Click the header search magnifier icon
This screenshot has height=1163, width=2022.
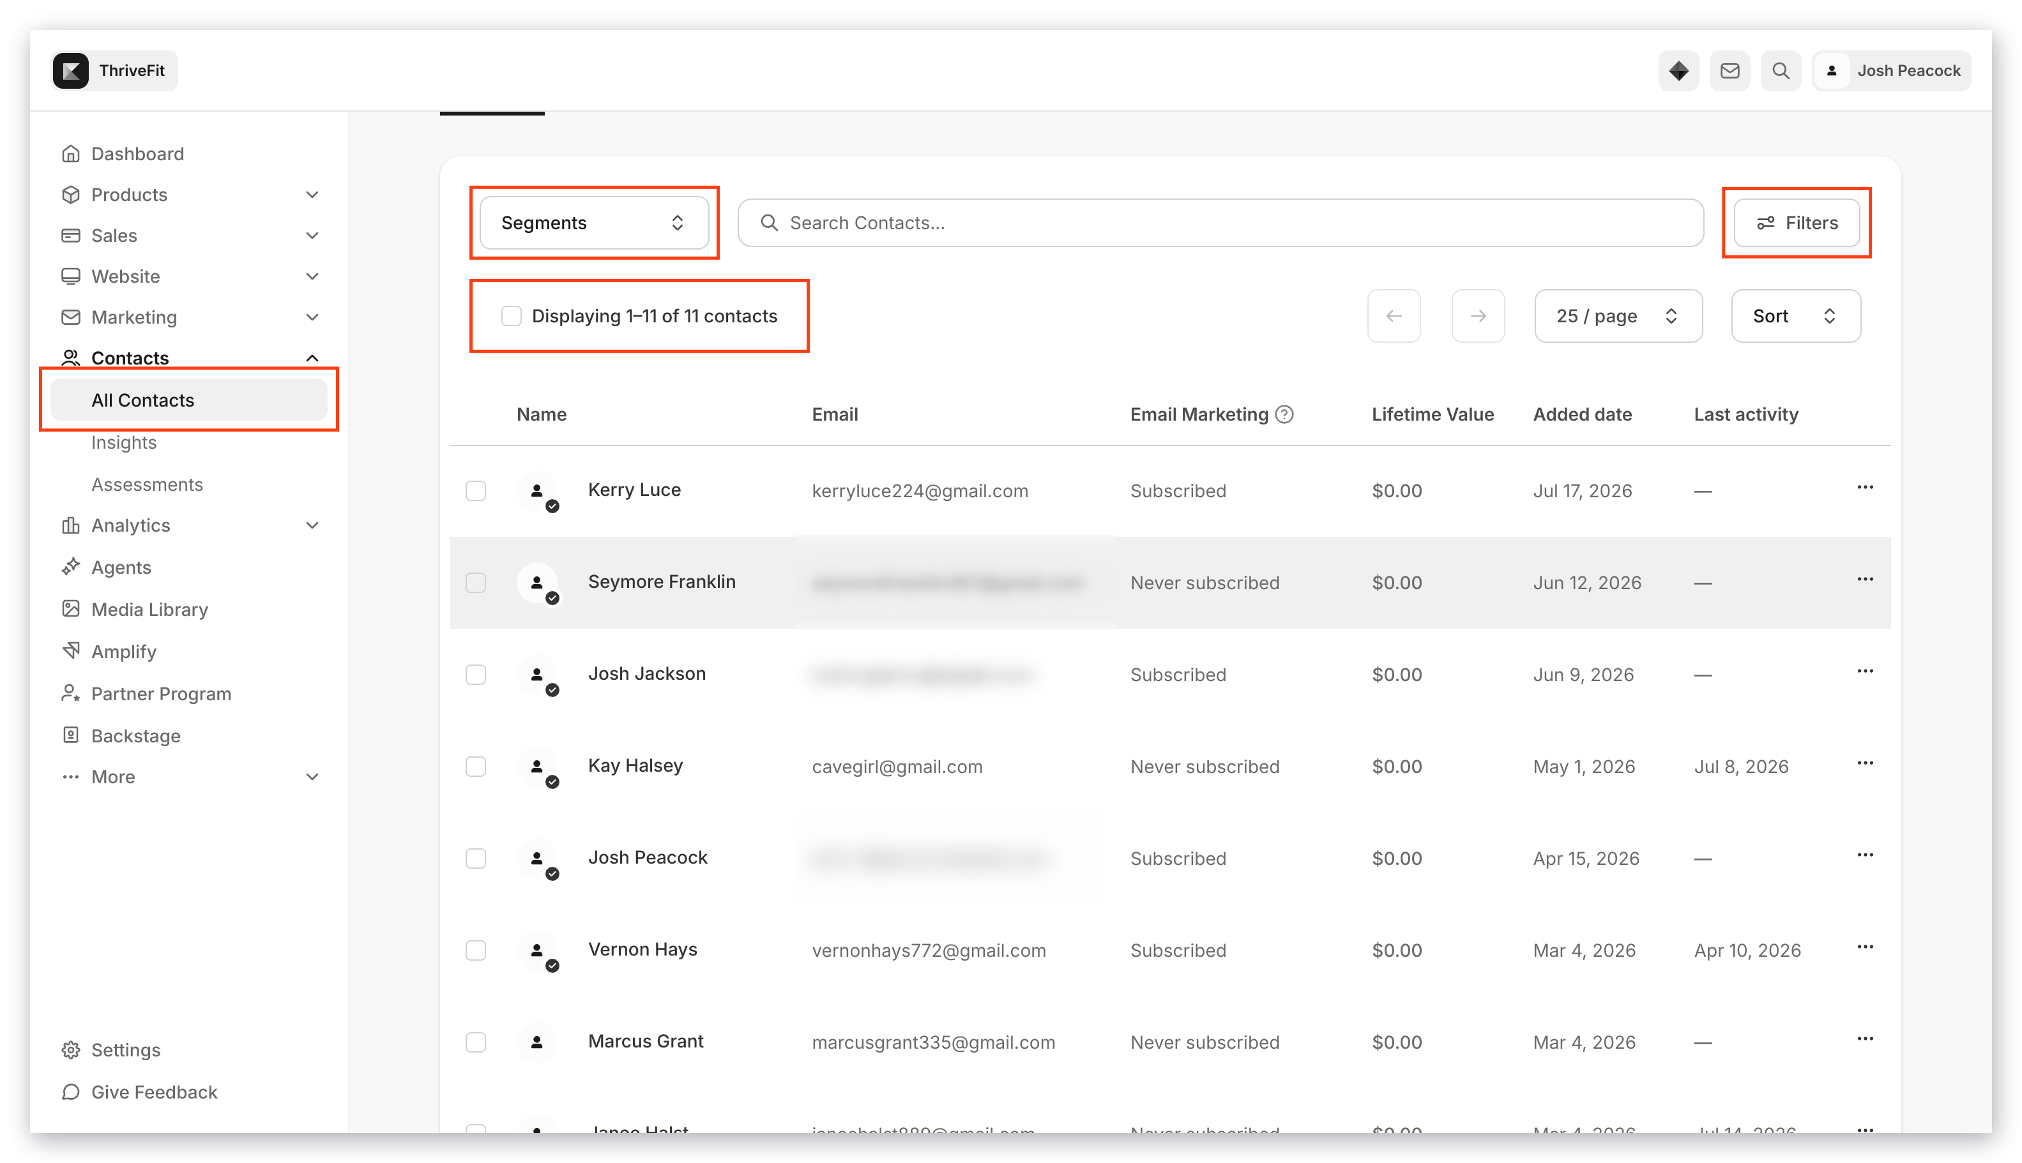pos(1780,70)
